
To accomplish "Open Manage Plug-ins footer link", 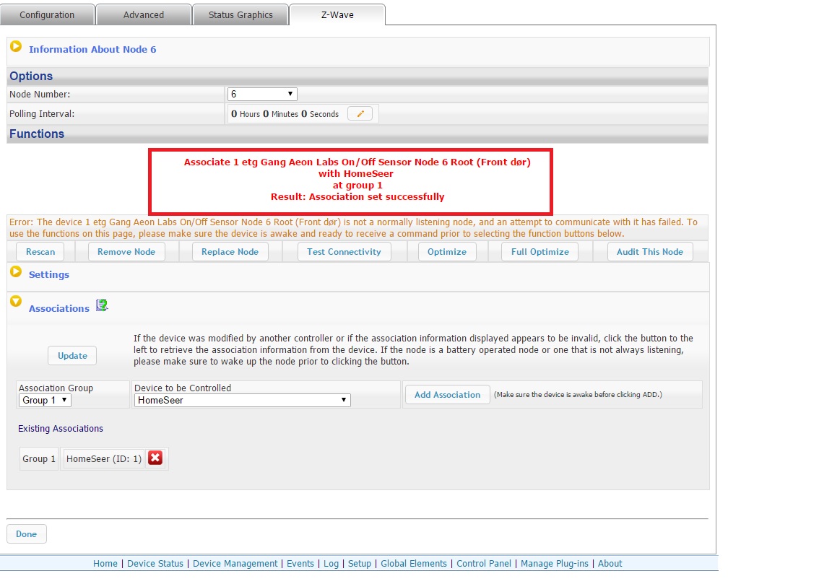I will click(x=555, y=563).
